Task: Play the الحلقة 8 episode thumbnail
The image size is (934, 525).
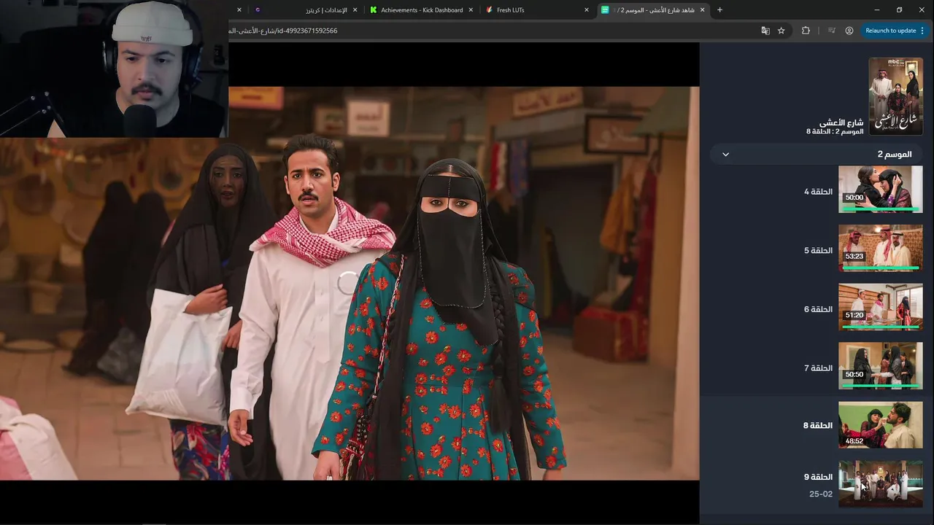Action: point(880,425)
